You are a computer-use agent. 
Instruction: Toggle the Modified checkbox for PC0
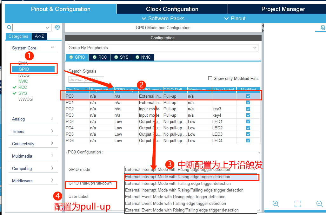(x=248, y=96)
